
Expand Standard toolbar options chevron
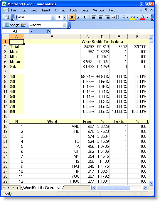(x=13, y=18)
